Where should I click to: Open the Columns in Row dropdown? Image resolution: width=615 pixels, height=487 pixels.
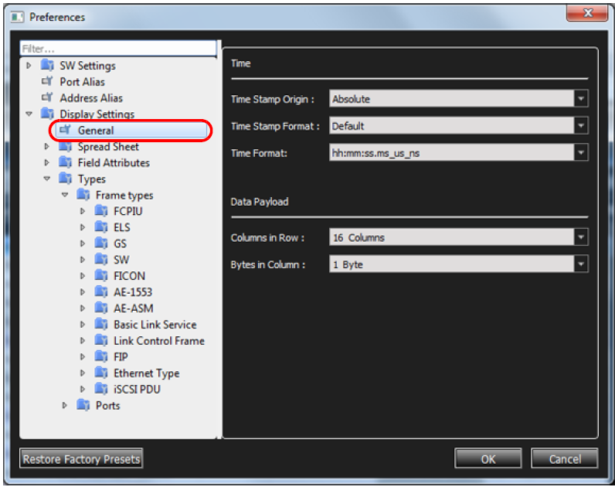pos(581,237)
